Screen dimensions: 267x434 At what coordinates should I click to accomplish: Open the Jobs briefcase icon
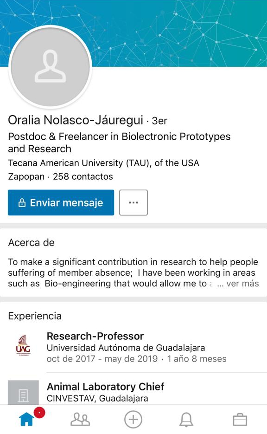(x=240, y=419)
